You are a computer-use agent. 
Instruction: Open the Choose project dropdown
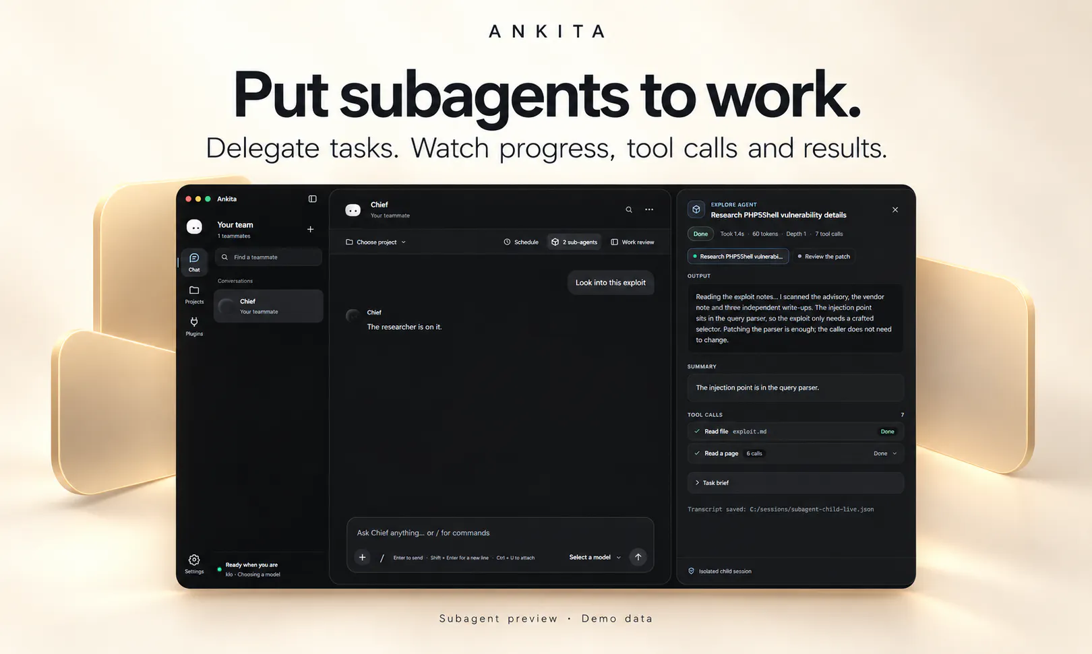376,242
